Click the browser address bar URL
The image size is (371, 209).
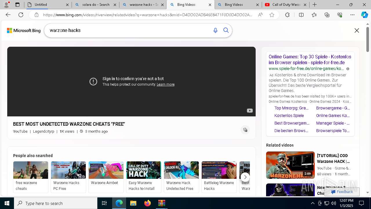pos(148,15)
